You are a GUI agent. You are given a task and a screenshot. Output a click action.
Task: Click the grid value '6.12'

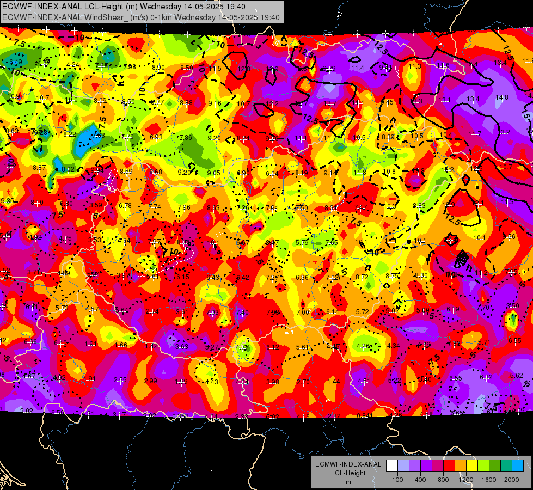coord(273,347)
